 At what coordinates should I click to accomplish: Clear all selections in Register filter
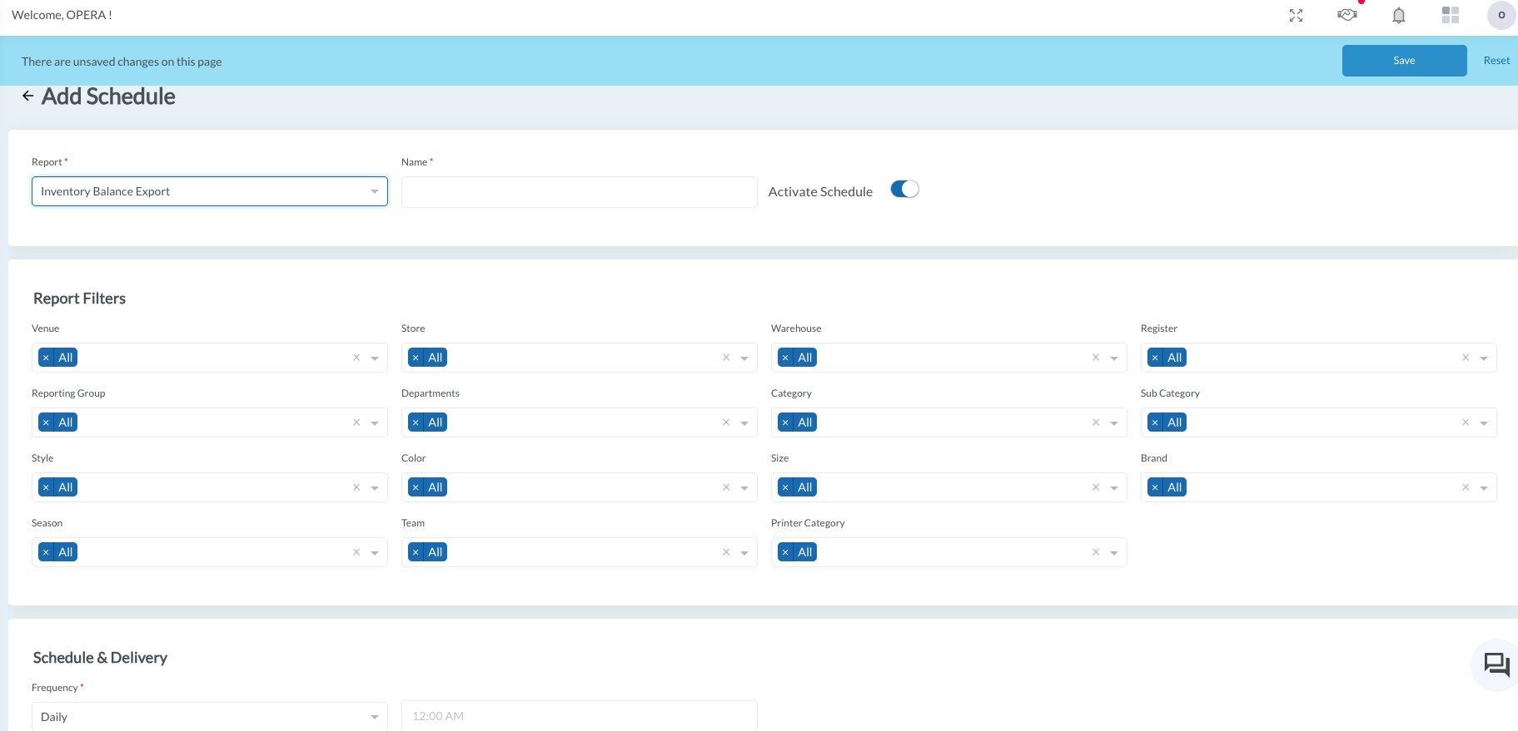(1466, 358)
